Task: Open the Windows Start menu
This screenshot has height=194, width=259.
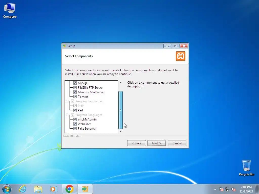Action: click(x=7, y=189)
